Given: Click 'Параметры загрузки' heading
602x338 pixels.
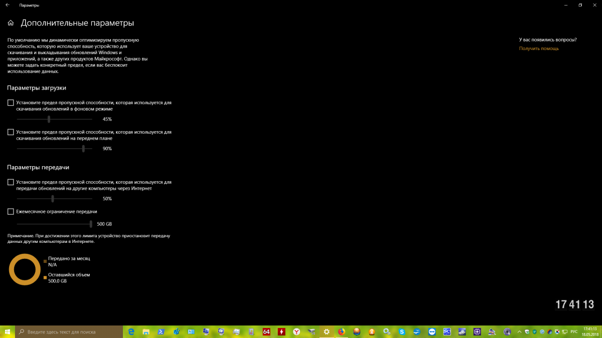Looking at the screenshot, I should (37, 88).
